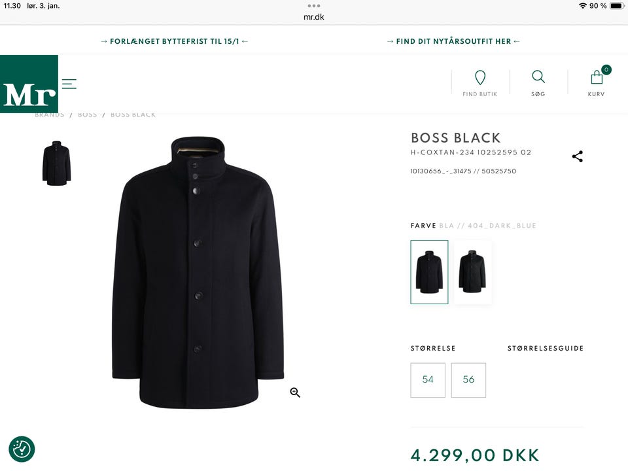628x471 pixels.
Task: Open the Størrelsesguide
Action: (546, 348)
